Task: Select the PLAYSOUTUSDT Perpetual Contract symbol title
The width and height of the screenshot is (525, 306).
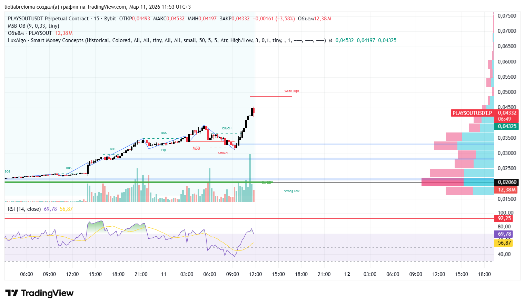Action: tap(48, 19)
